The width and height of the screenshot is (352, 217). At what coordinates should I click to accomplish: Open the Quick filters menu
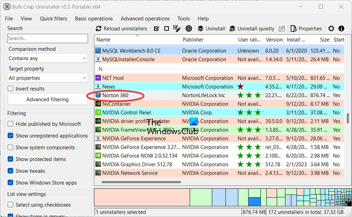point(53,19)
